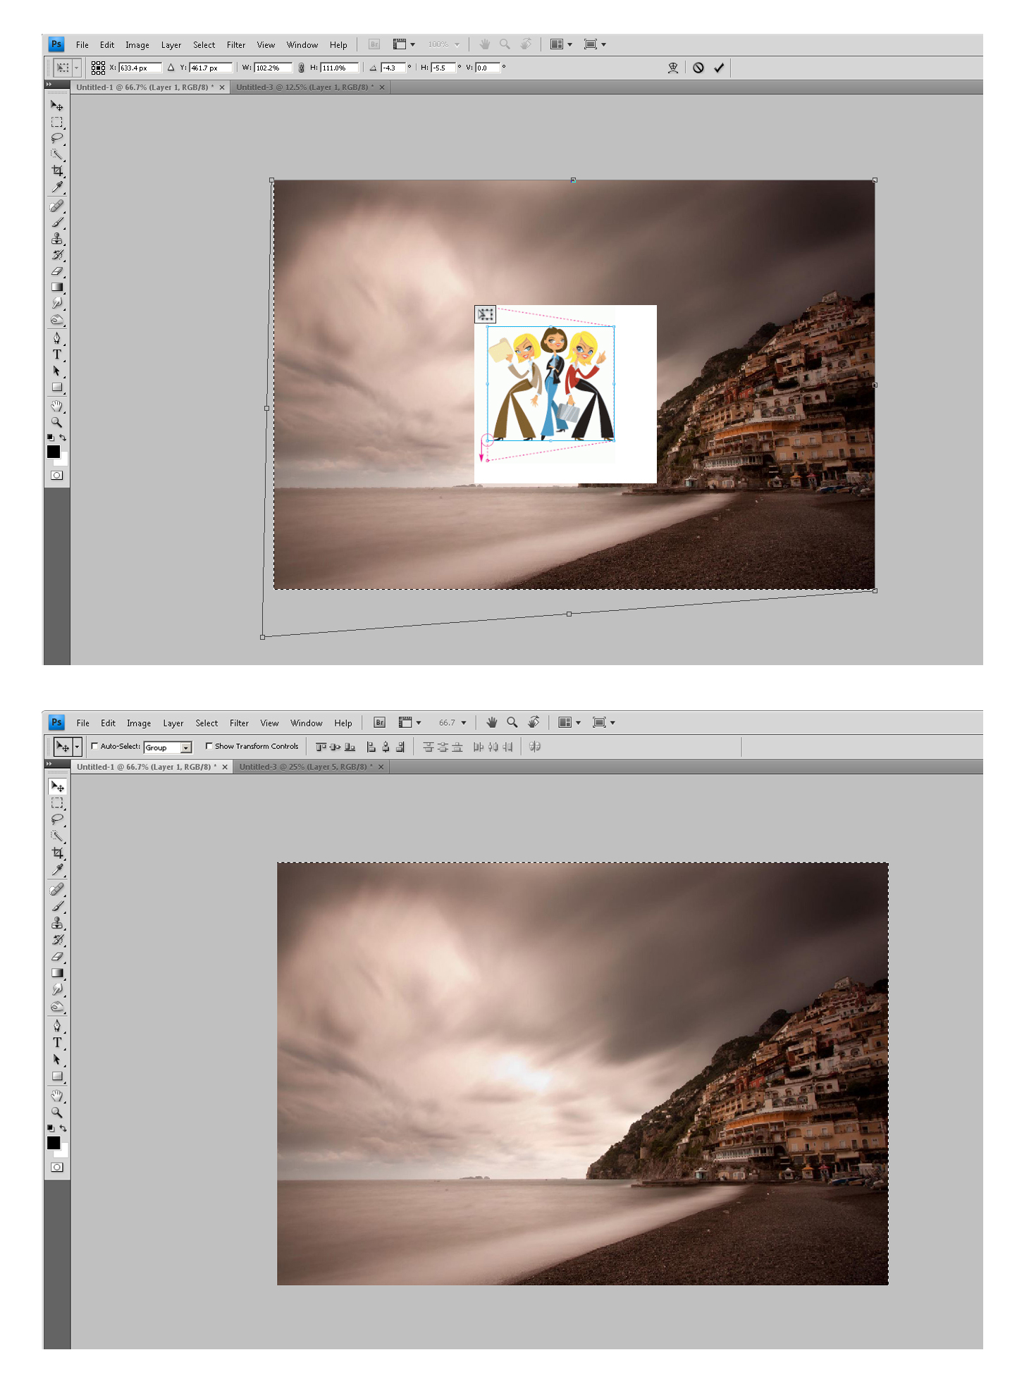
Task: Click the Auto-Align Layers icon in options bar
Action: [x=535, y=746]
